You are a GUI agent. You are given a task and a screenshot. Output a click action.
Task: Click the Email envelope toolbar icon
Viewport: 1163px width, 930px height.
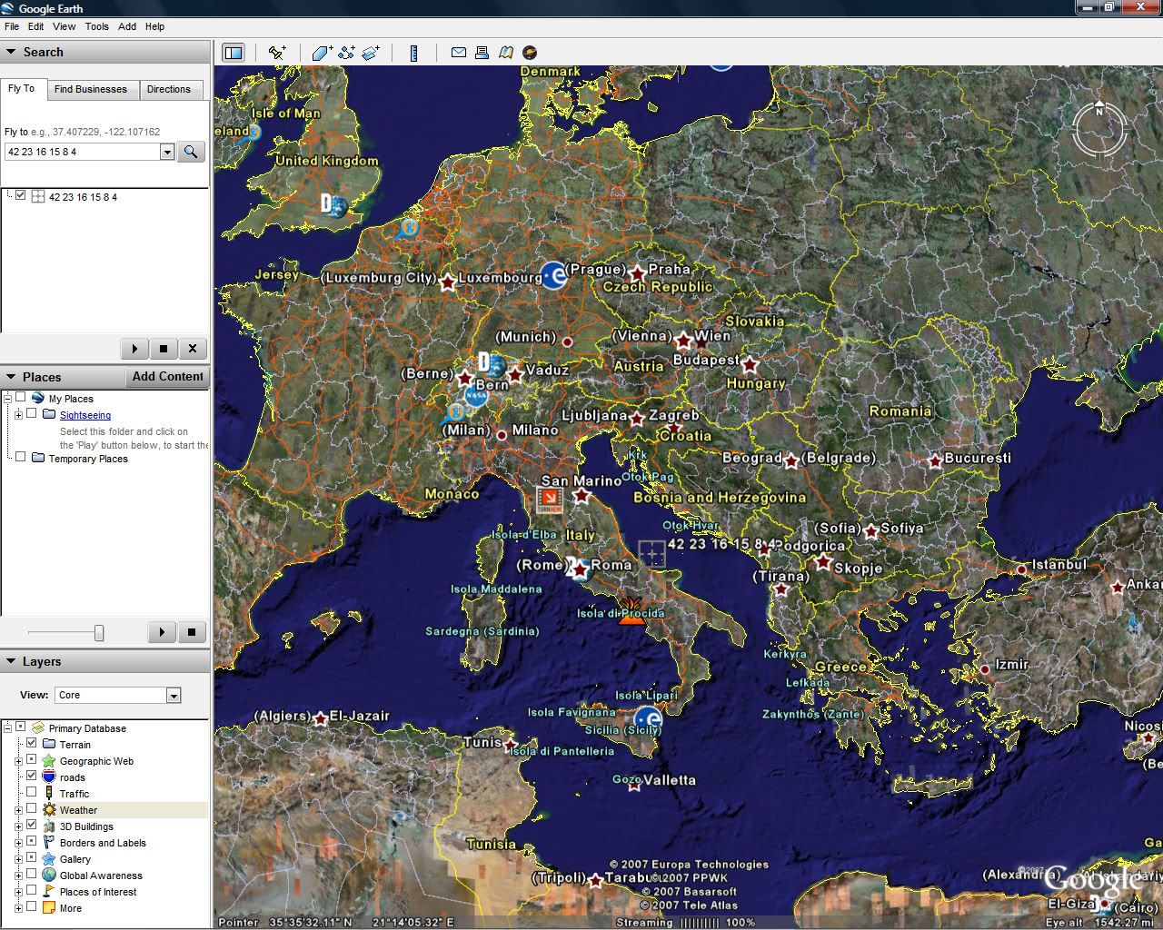pos(459,53)
